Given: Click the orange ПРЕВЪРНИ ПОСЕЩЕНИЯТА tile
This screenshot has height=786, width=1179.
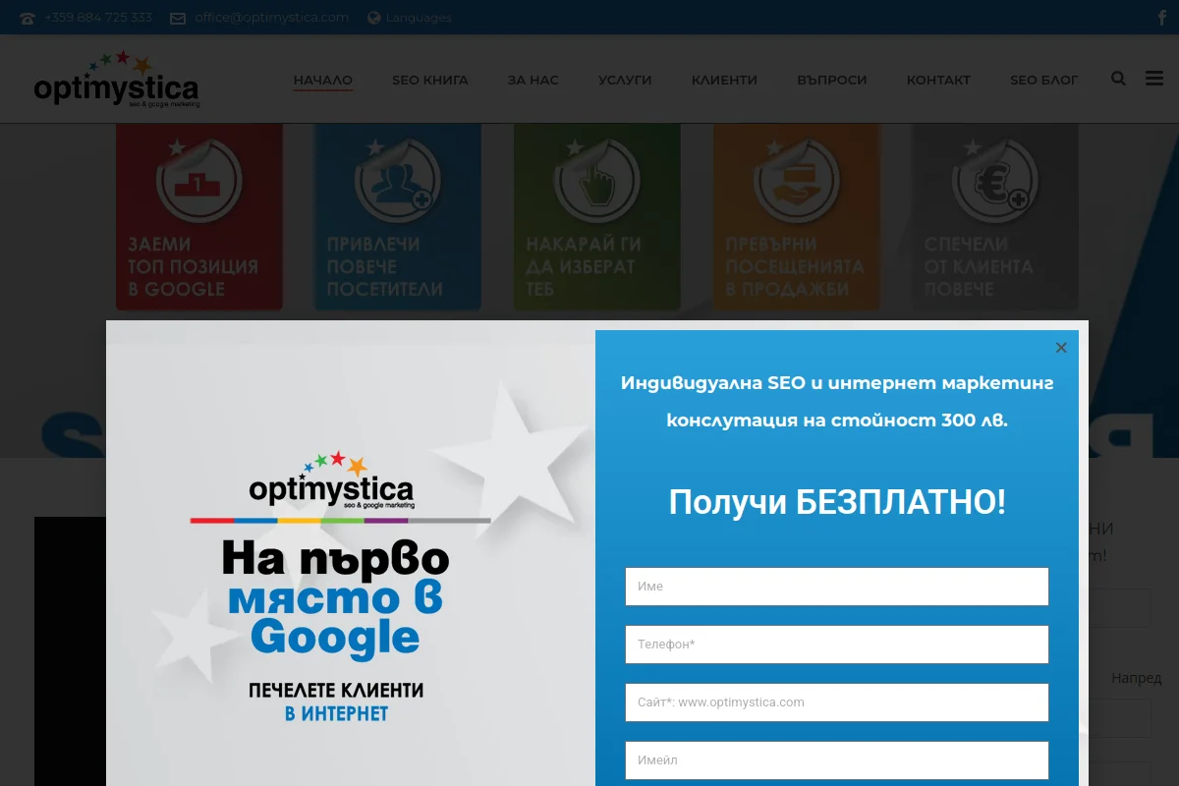Looking at the screenshot, I should point(797,217).
